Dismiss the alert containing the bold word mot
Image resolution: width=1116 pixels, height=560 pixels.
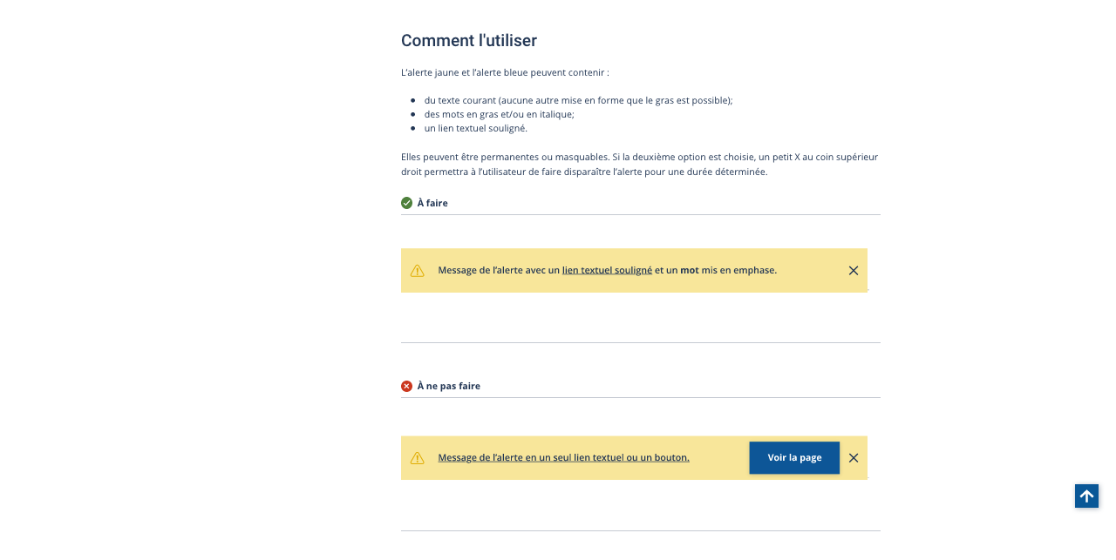click(854, 271)
